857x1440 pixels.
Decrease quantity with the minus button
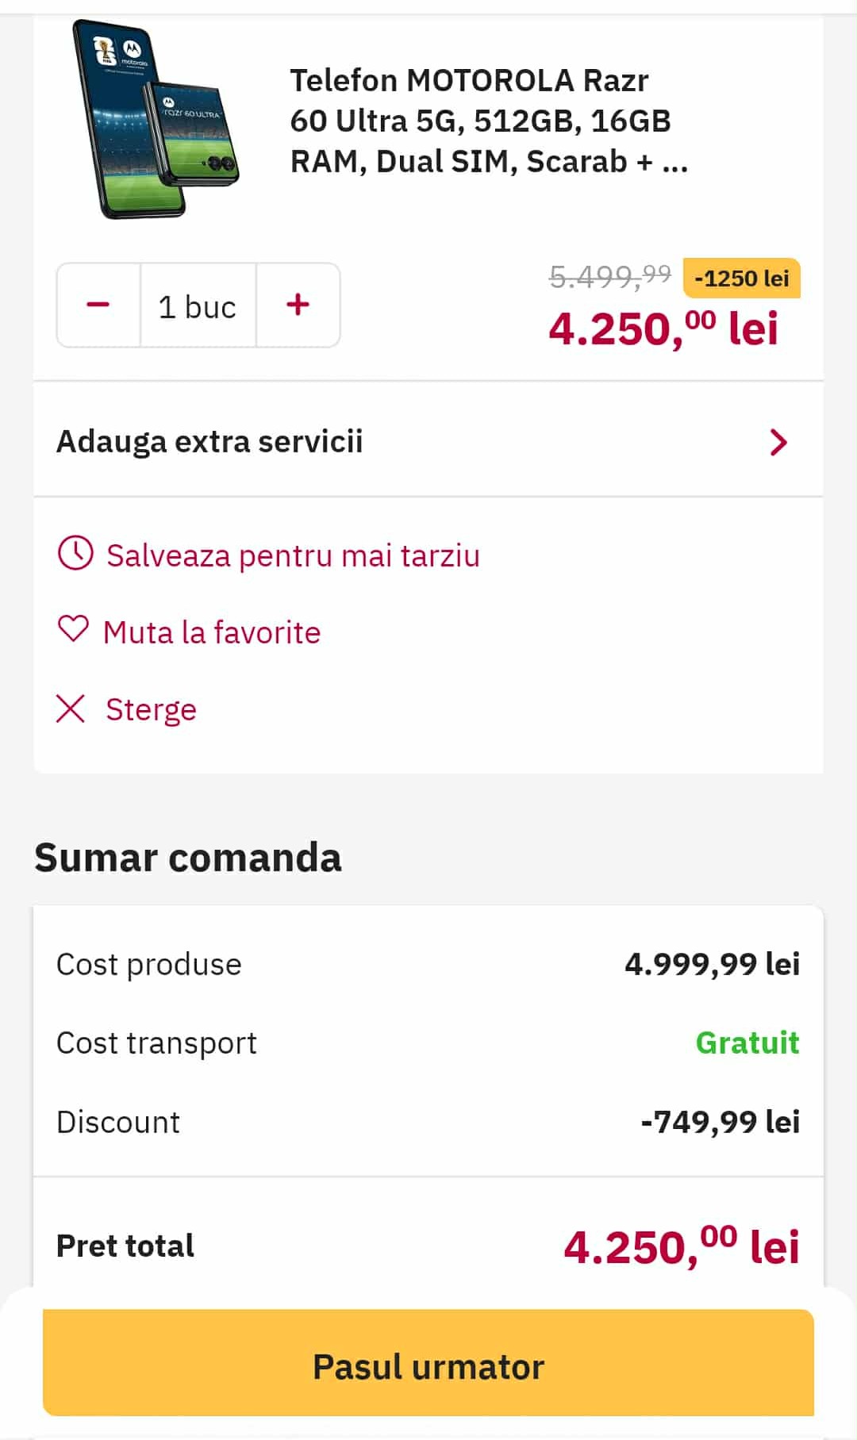point(98,305)
